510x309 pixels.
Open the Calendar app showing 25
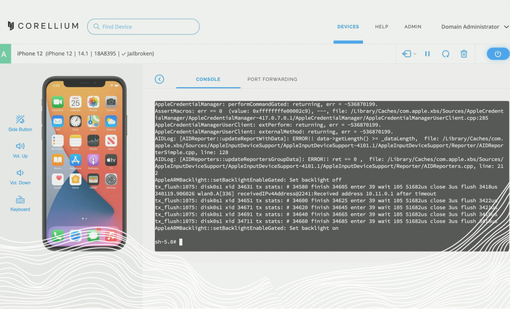(76, 102)
